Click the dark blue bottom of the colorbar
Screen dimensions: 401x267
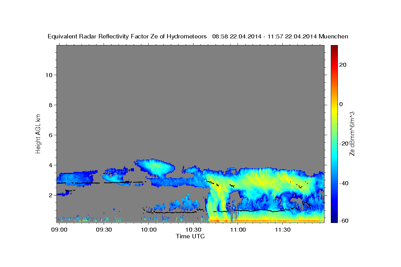pyautogui.click(x=334, y=220)
